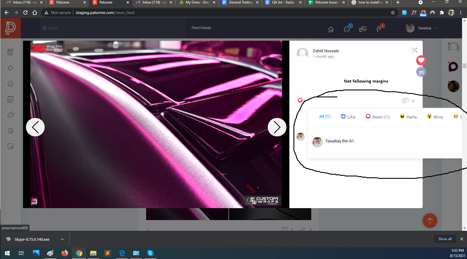This screenshot has width=467, height=259.
Task: Bookmark this page with star icon
Action: [x=393, y=12]
